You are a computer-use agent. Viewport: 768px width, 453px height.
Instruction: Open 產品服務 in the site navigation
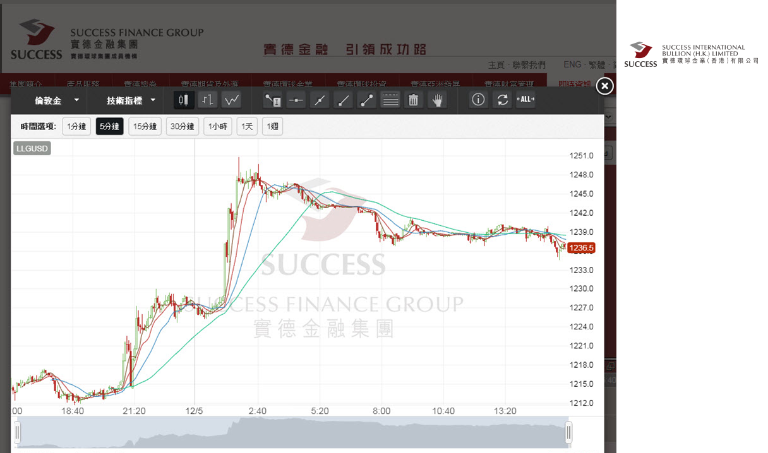click(x=83, y=83)
